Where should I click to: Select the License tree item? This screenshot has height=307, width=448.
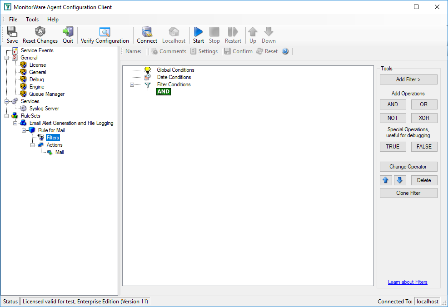coord(38,65)
